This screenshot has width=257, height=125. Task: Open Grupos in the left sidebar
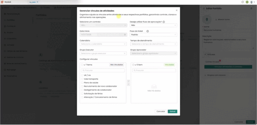click(x=8, y=33)
